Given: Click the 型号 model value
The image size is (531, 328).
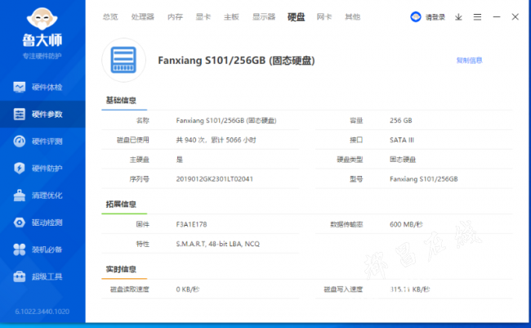Looking at the screenshot, I should coord(424,179).
